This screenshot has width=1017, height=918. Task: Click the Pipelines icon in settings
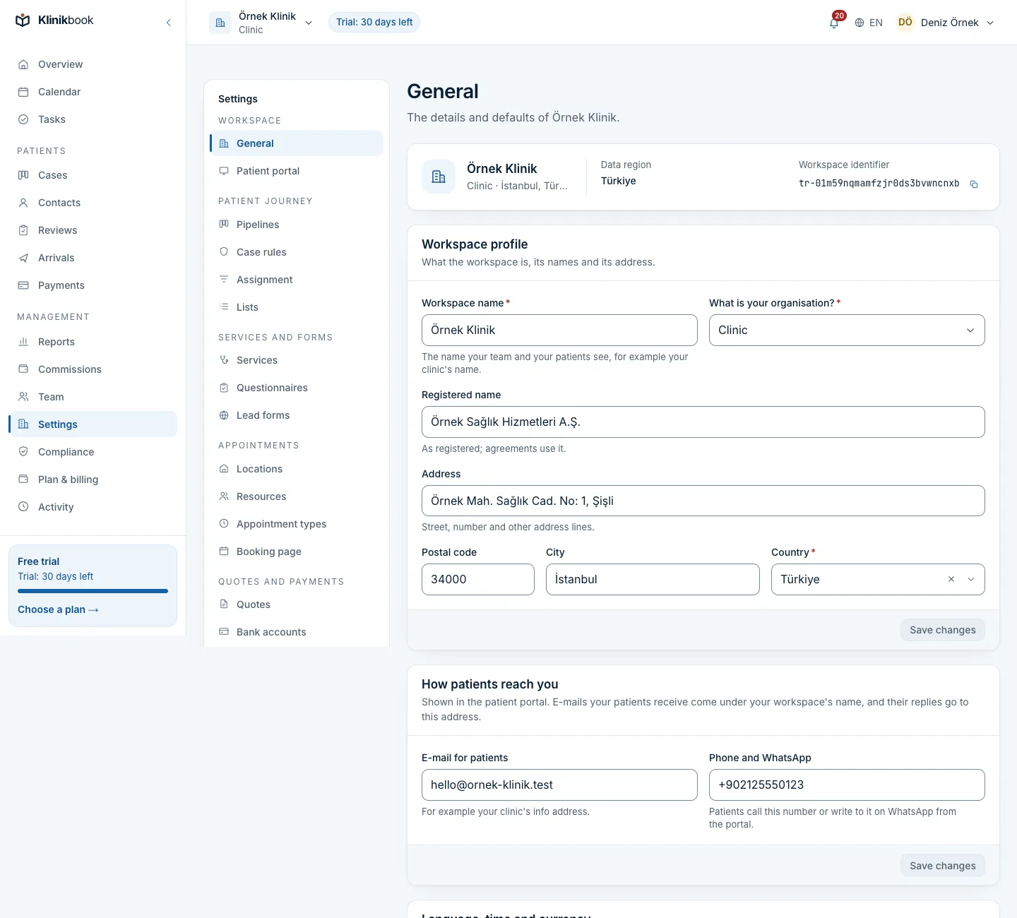point(224,225)
